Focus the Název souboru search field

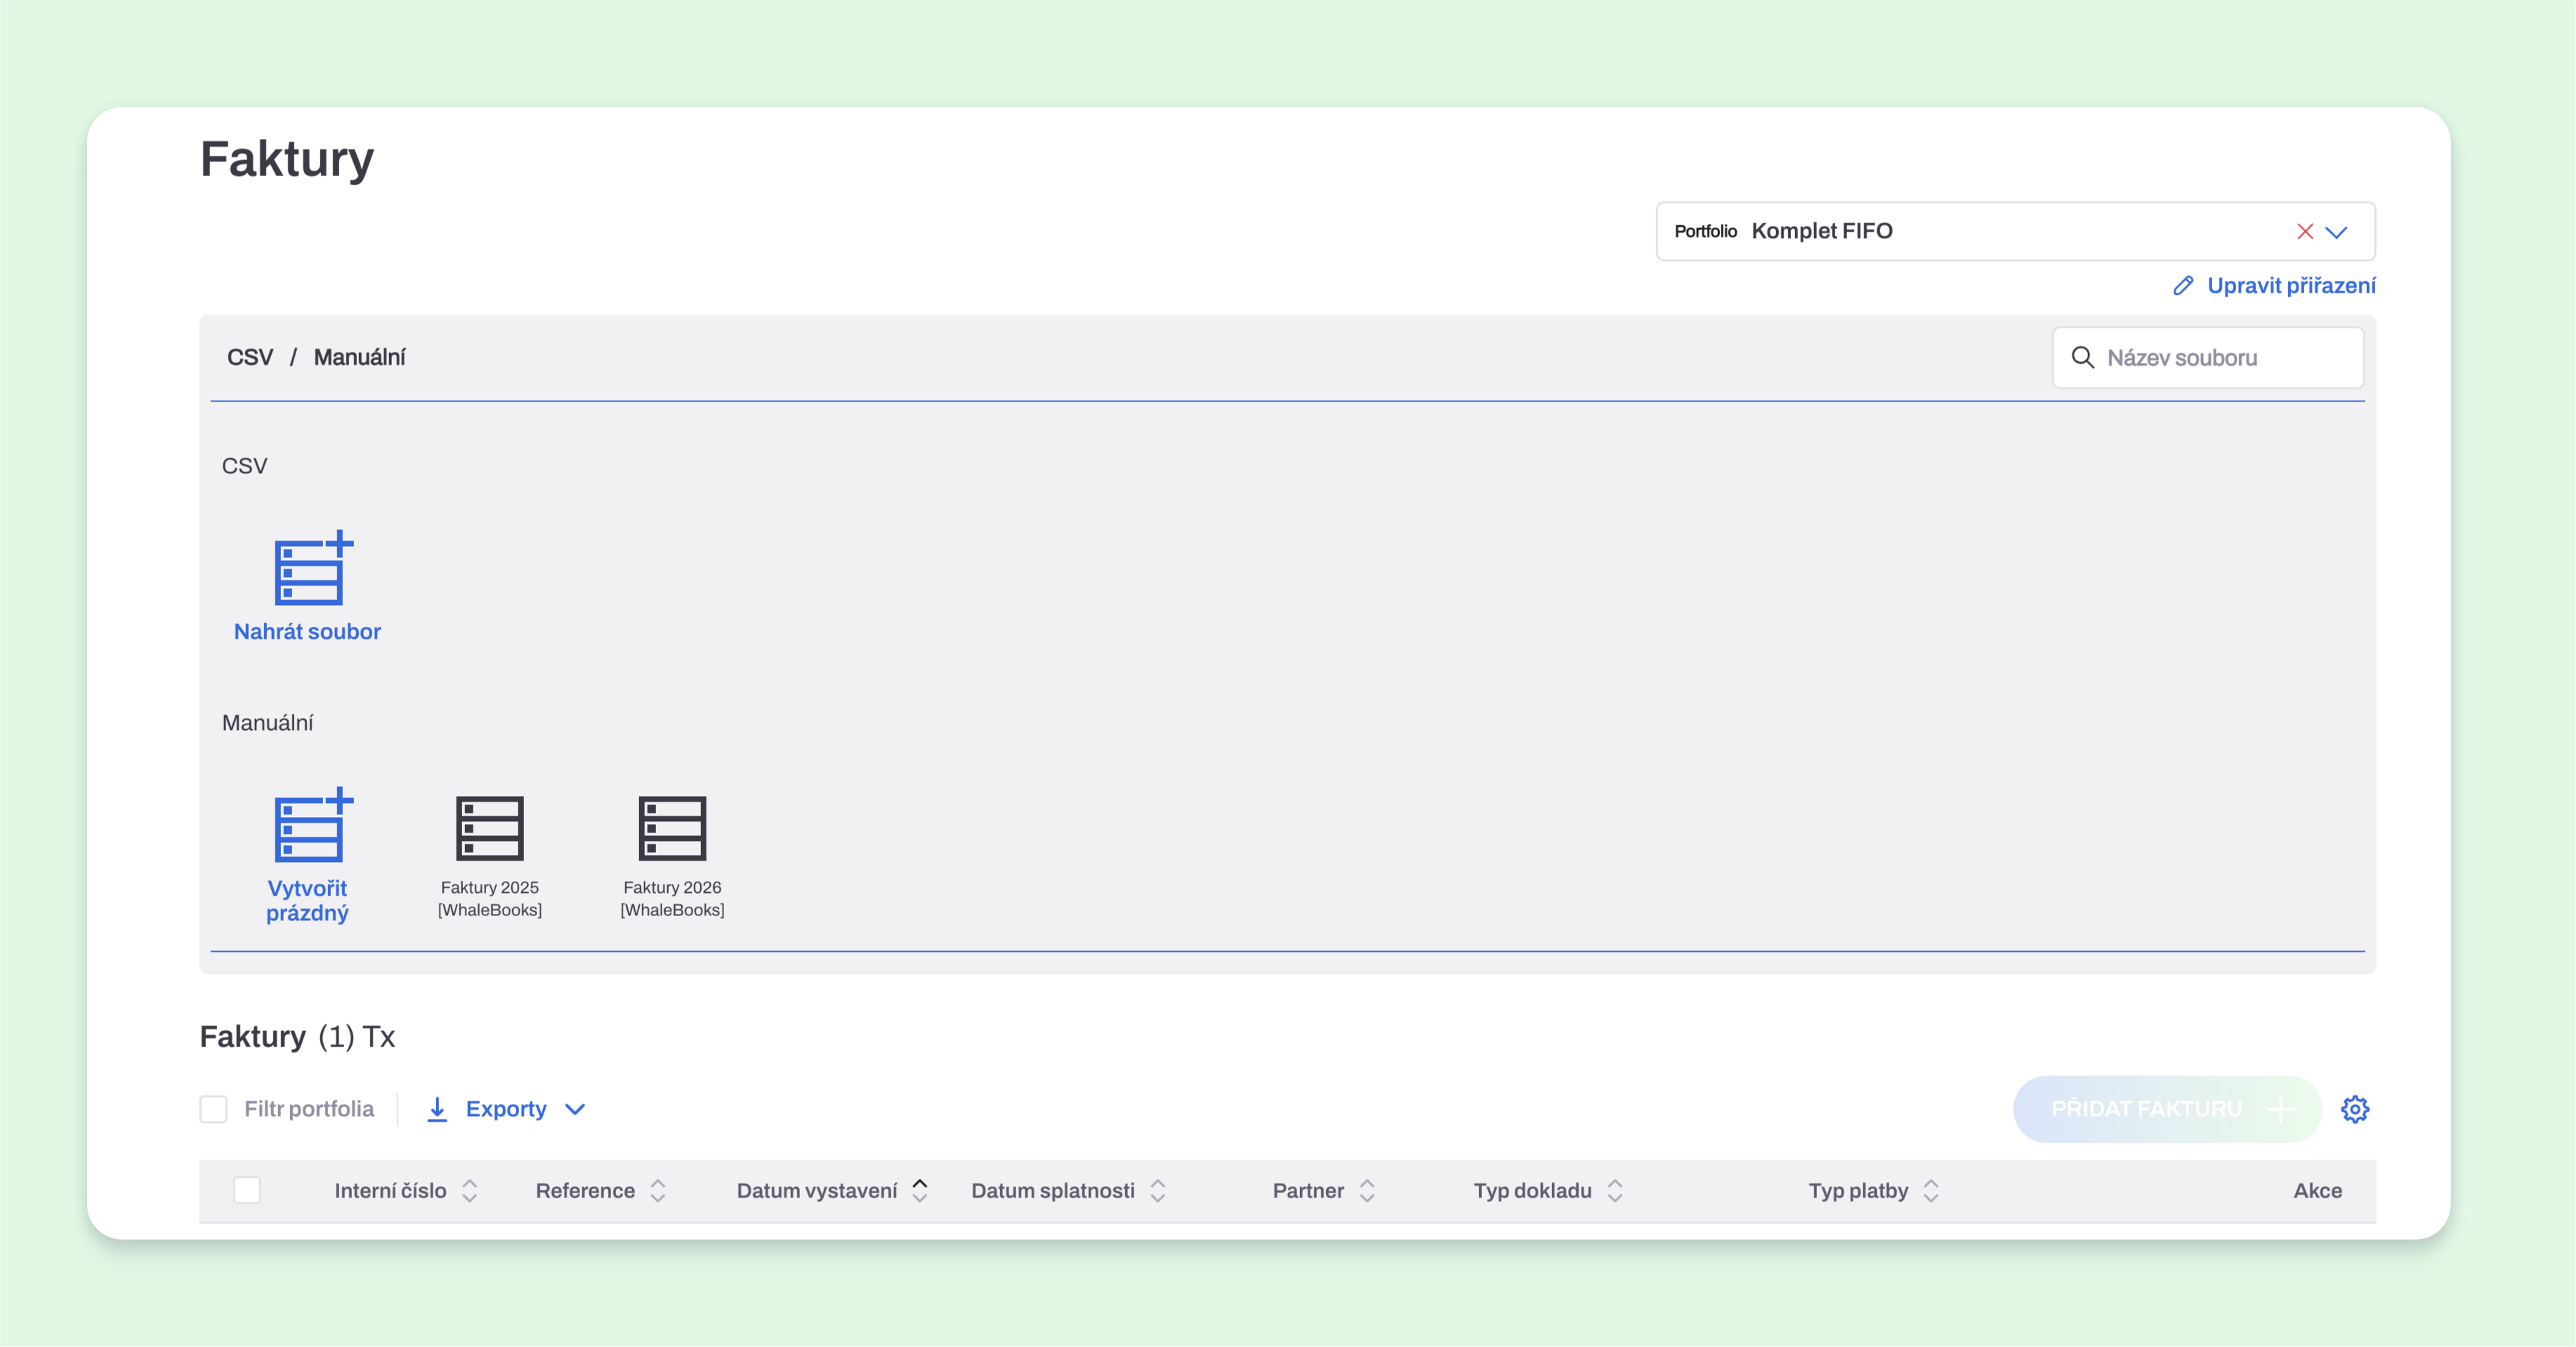pyautogui.click(x=2208, y=358)
